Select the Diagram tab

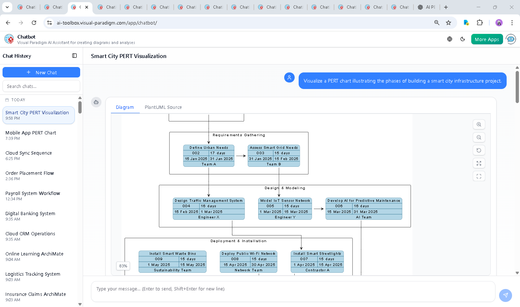pos(125,107)
